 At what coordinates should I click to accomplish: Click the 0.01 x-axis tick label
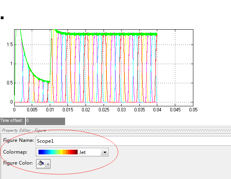50,110
